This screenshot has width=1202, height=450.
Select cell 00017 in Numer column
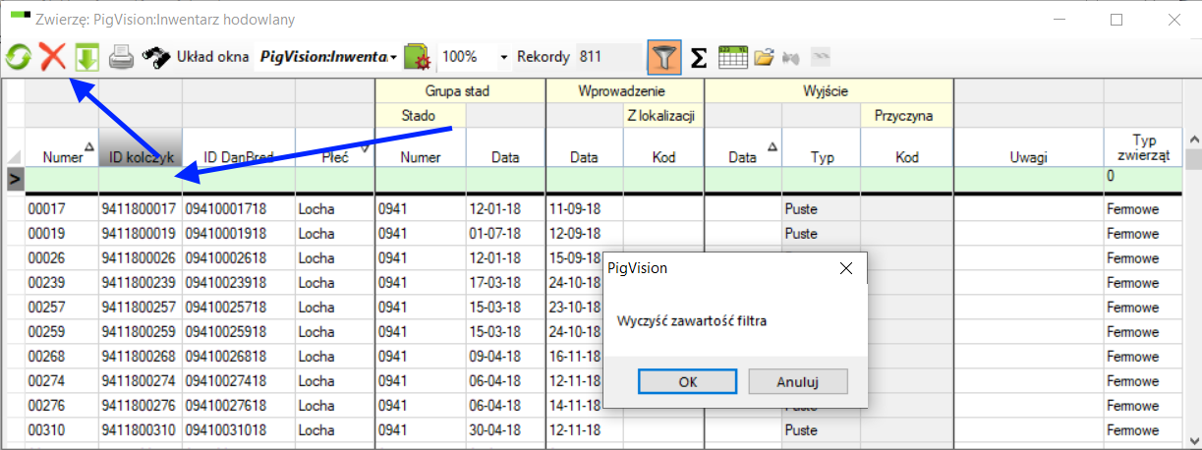coord(62,209)
